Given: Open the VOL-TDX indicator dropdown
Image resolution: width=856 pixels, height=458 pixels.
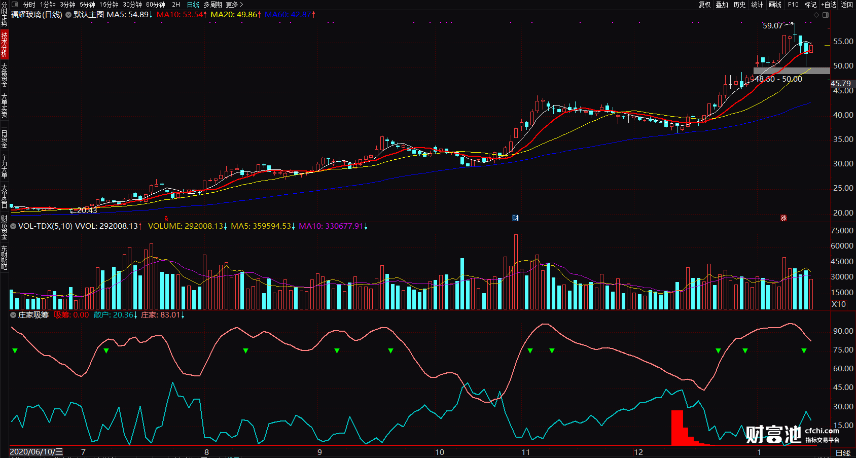Looking at the screenshot, I should (x=13, y=226).
